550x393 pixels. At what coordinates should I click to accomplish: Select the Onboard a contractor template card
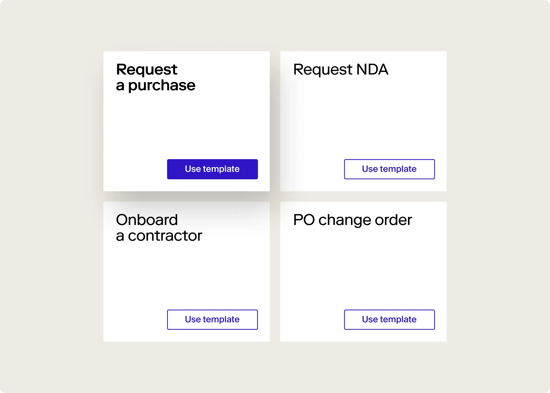tap(187, 271)
